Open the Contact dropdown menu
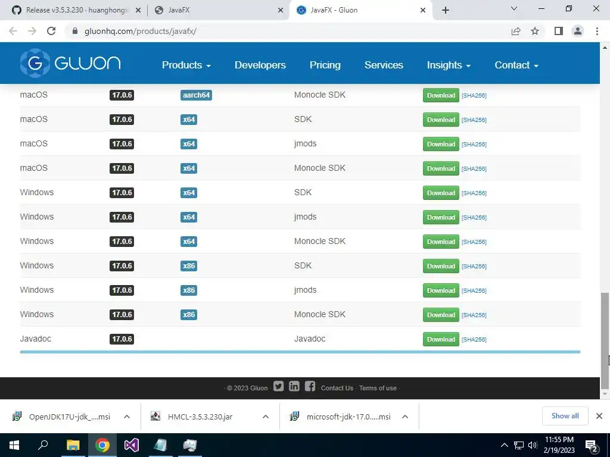Viewport: 610px width, 457px height. [516, 65]
